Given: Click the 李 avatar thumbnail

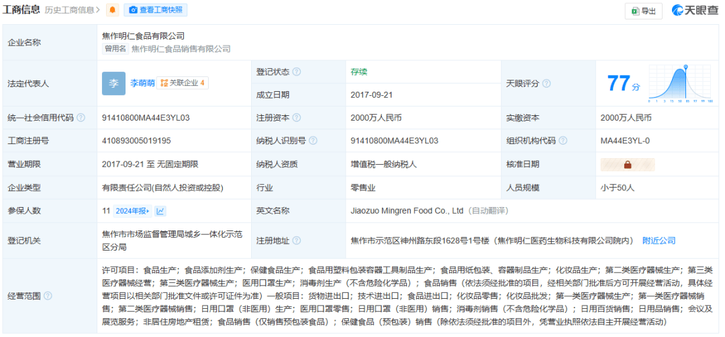Looking at the screenshot, I should tap(113, 84).
